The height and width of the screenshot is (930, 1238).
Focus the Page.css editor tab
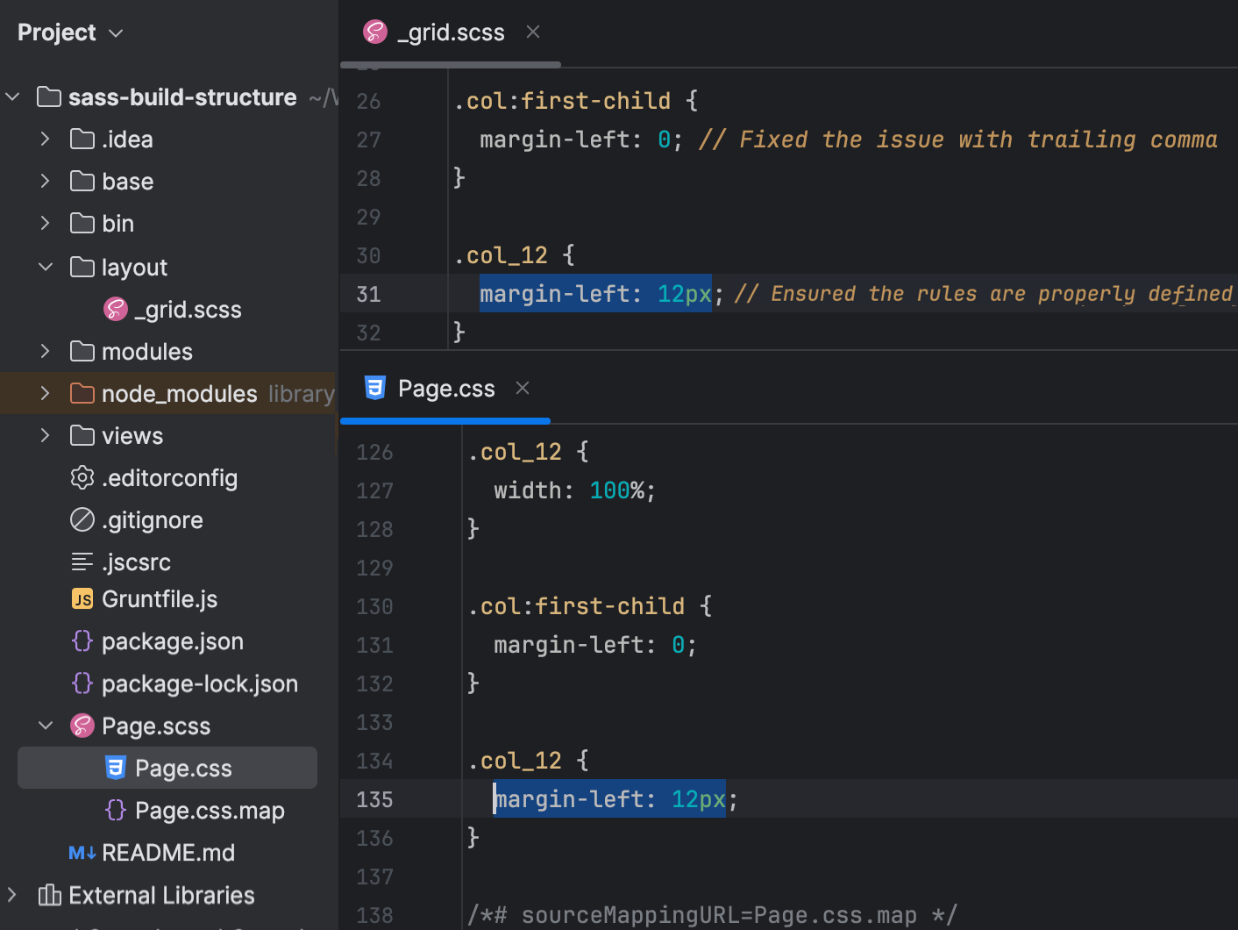pyautogui.click(x=445, y=387)
